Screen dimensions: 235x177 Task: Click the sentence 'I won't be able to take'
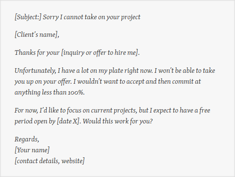(x=185, y=71)
